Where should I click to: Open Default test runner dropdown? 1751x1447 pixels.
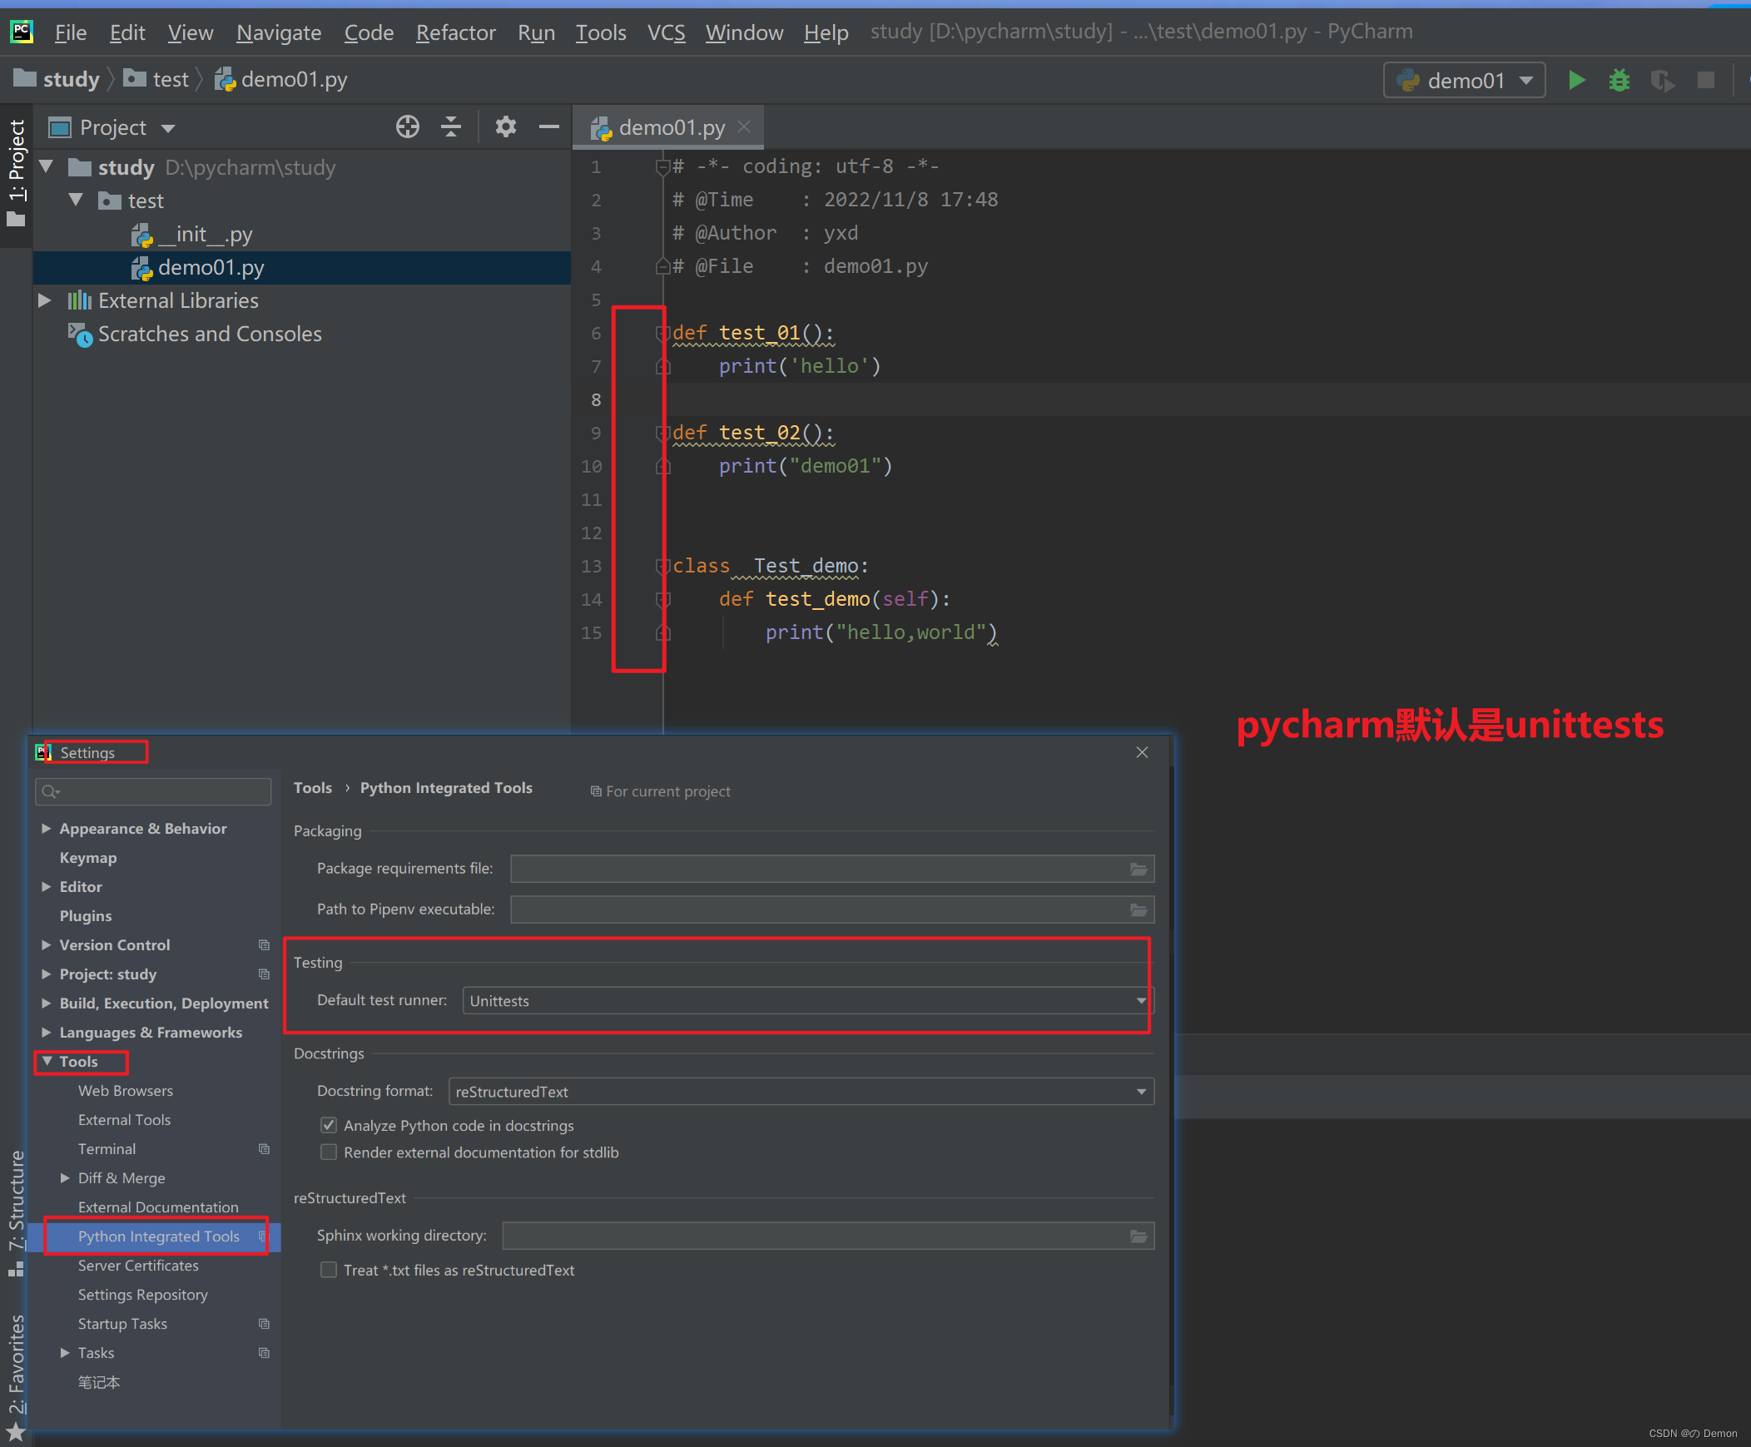coord(808,1001)
